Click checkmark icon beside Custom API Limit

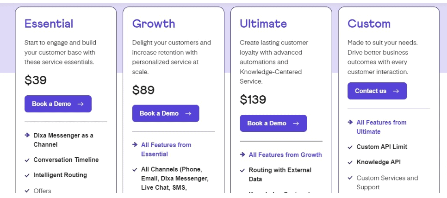pos(350,147)
